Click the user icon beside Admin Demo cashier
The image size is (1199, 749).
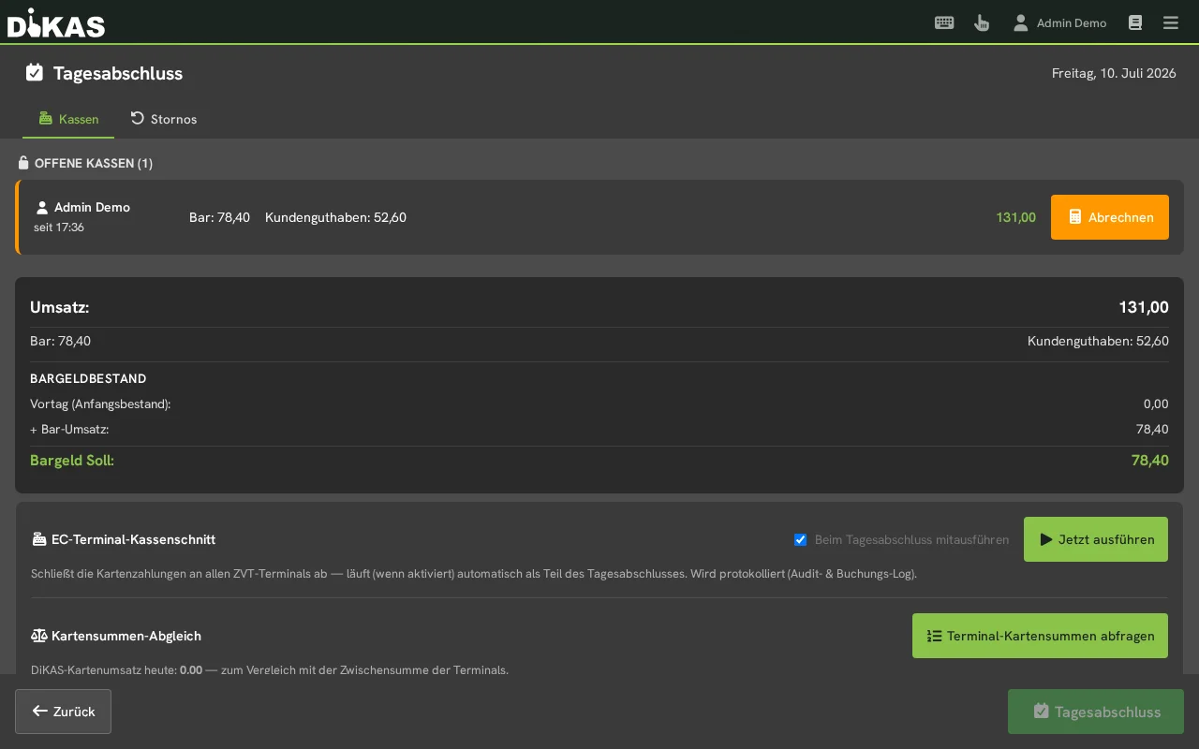point(42,208)
